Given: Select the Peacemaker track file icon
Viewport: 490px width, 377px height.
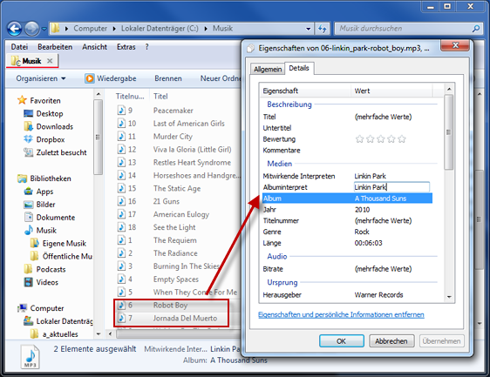Looking at the screenshot, I should 121,111.
